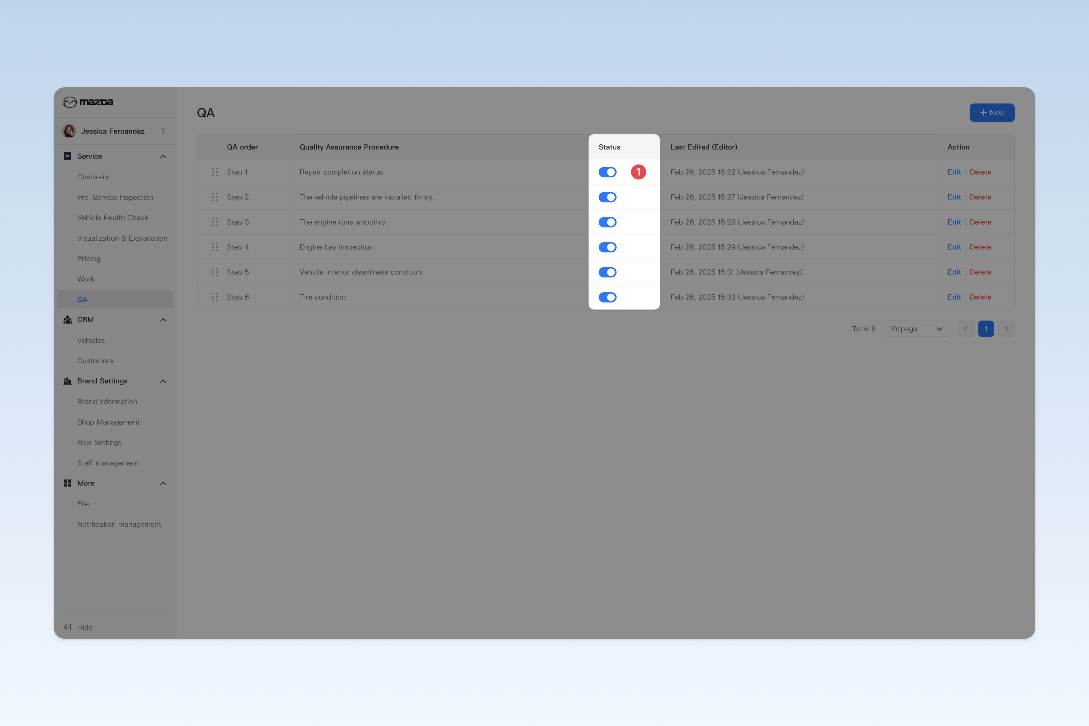The width and height of the screenshot is (1089, 726).
Task: Open the three-dot menu beside Jessica Fernandez
Action: pos(163,131)
